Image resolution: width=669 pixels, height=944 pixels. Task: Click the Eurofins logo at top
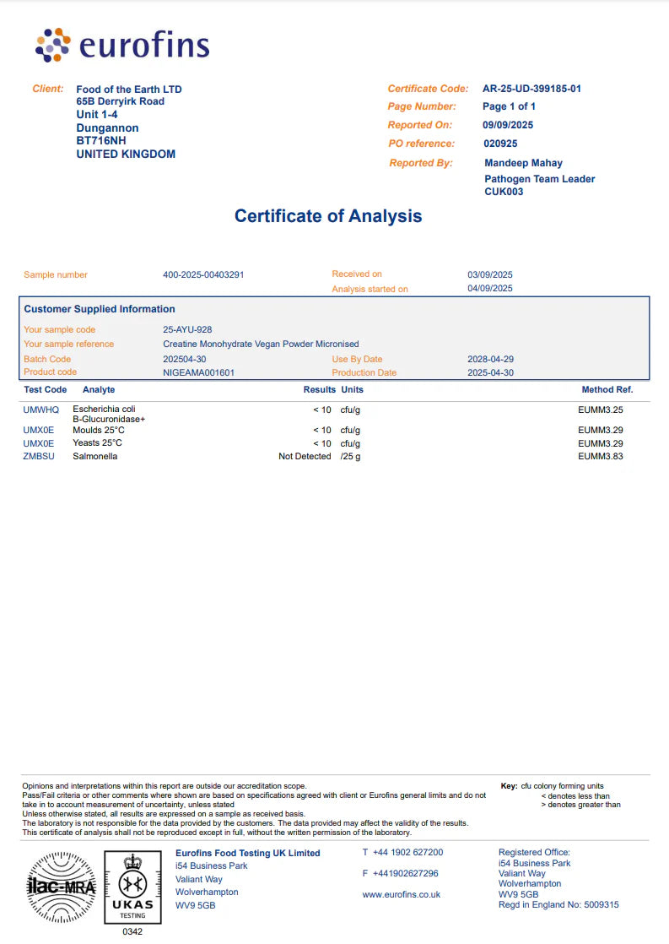pos(121,45)
